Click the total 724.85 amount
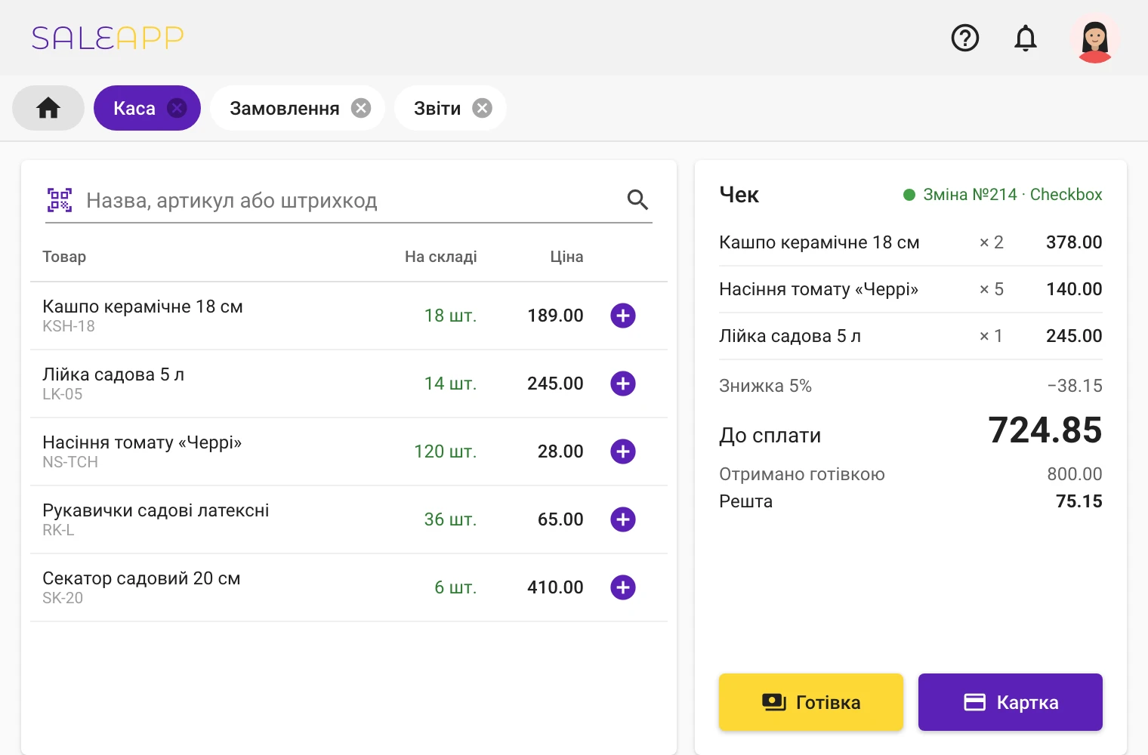 point(1045,430)
